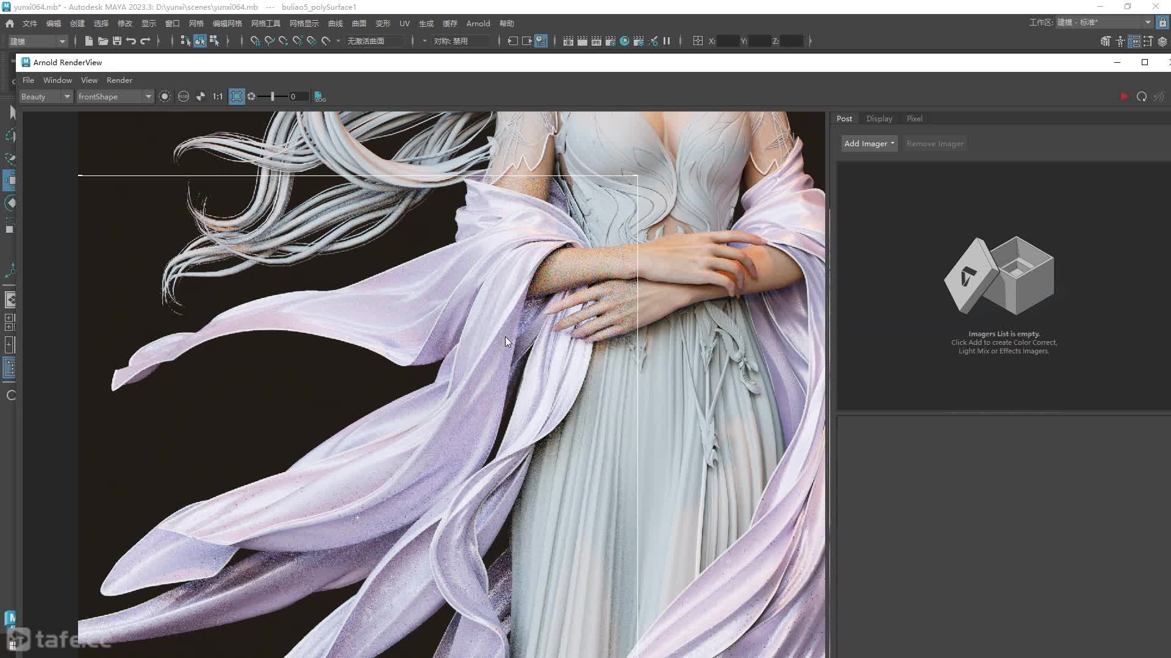The width and height of the screenshot is (1171, 658).
Task: Toggle snap to points magnet
Action: click(x=283, y=41)
